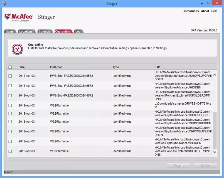Image resolution: width=224 pixels, height=178 pixels.
Task: Tick the select-all checkbox in table header
Action: click(x=10, y=67)
